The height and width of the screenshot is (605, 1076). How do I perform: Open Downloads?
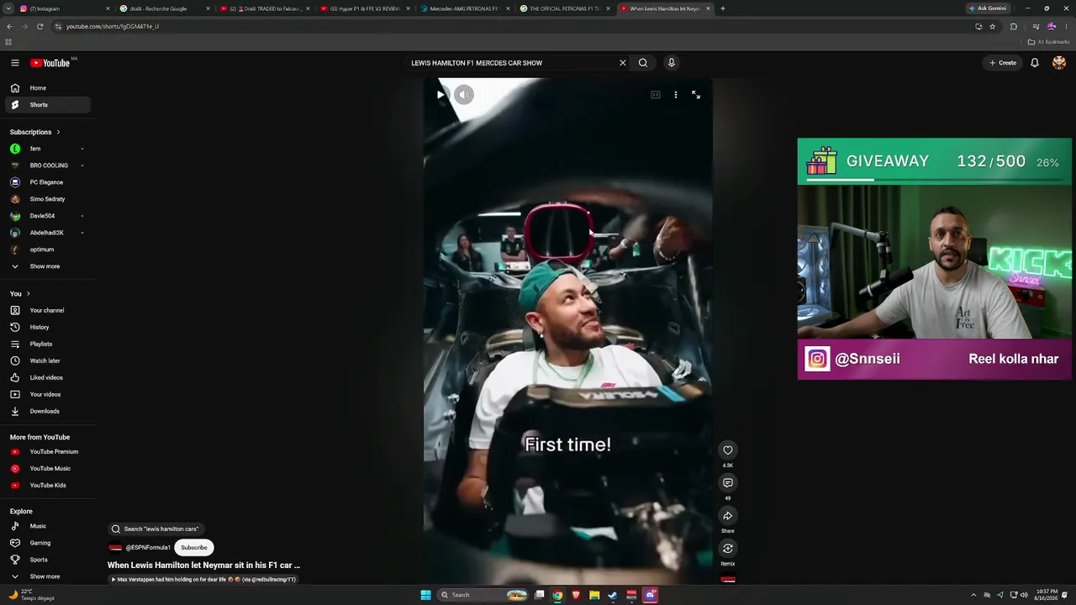[47, 411]
